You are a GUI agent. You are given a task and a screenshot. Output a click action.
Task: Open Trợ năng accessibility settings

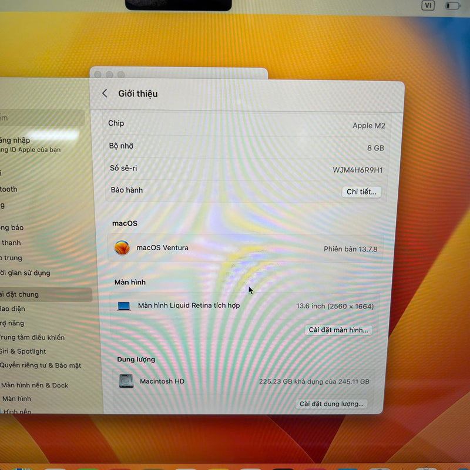pyautogui.click(x=15, y=323)
